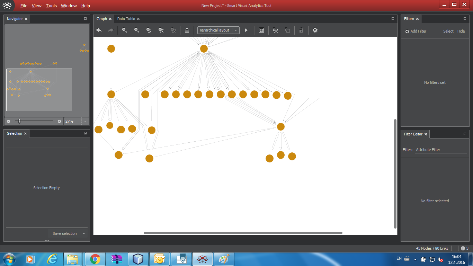This screenshot has width=473, height=266.
Task: Click the stacked layers export icon
Action: coord(187,30)
